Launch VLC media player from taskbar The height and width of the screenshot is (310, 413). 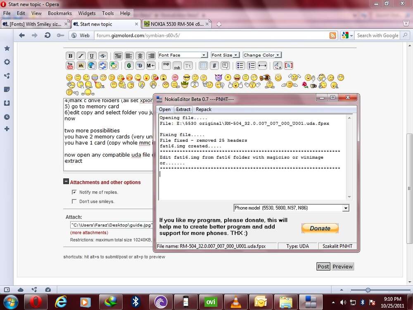click(x=235, y=302)
